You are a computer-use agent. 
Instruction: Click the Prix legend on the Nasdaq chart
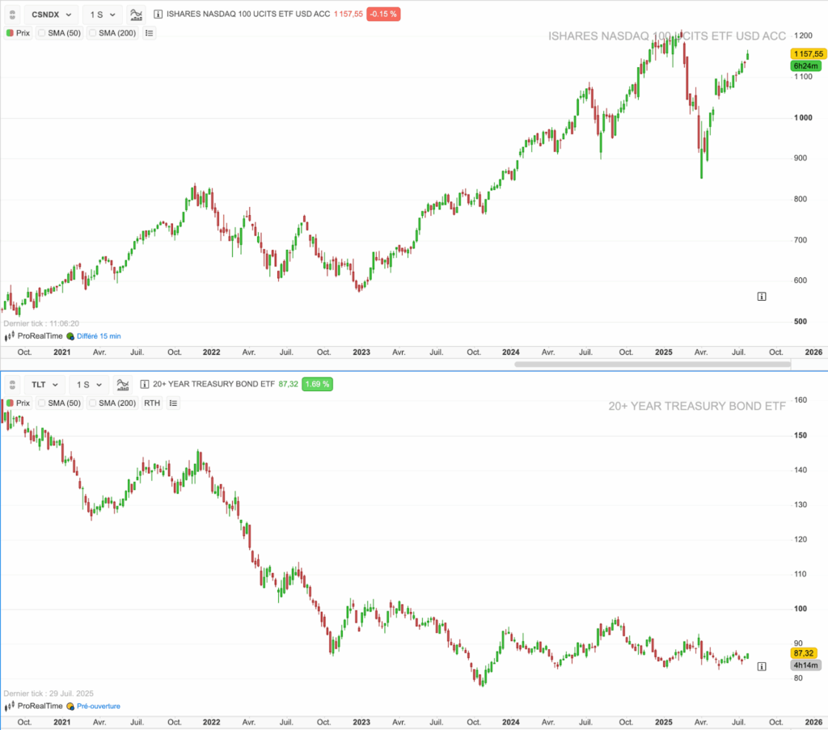24,32
